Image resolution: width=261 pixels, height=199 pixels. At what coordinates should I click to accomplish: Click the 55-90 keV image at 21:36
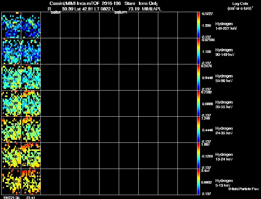pos(11,77)
